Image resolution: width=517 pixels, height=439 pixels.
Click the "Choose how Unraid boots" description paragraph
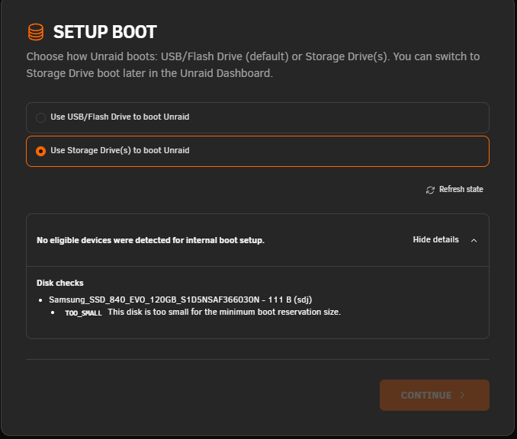tap(253, 65)
